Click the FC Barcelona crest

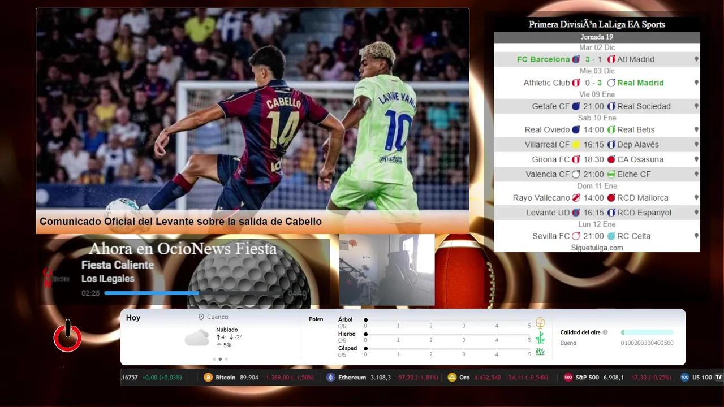click(x=576, y=59)
